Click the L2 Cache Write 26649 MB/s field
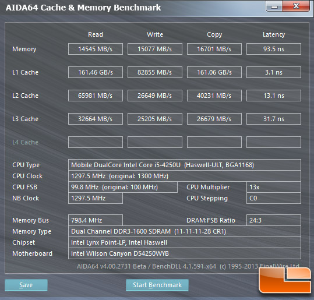314x300 pixels. coord(155,96)
